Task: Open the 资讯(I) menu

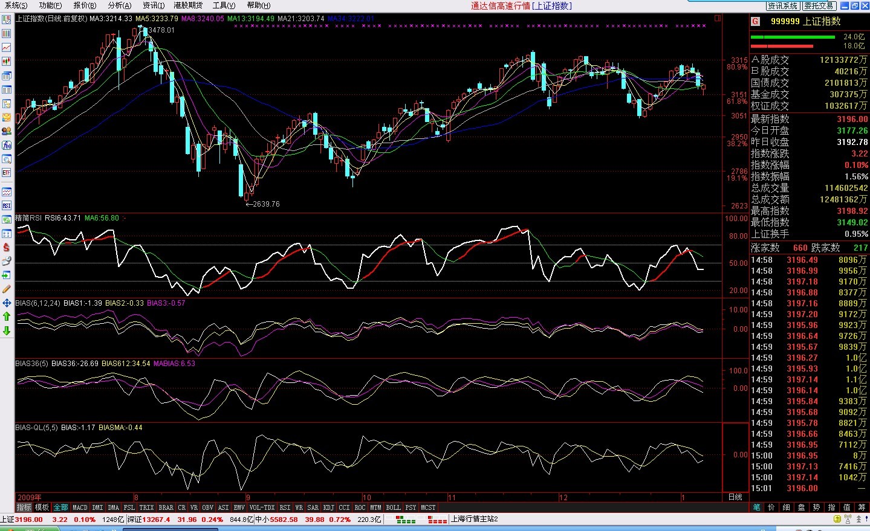Action: click(154, 5)
